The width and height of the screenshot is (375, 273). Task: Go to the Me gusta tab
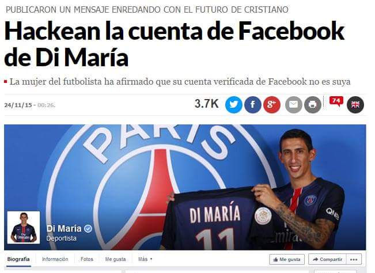[x=116, y=259]
